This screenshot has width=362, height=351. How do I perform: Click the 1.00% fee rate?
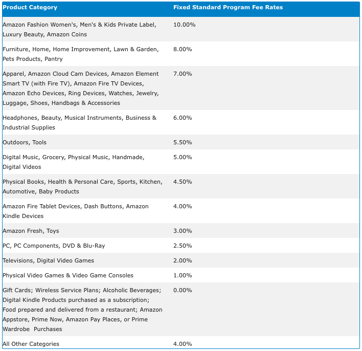click(x=183, y=275)
